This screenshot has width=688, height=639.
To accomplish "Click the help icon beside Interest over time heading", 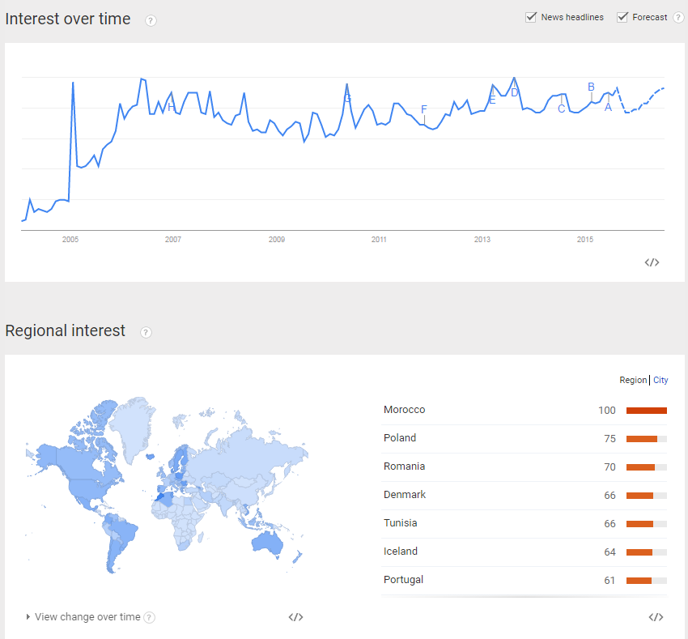I will tap(151, 20).
